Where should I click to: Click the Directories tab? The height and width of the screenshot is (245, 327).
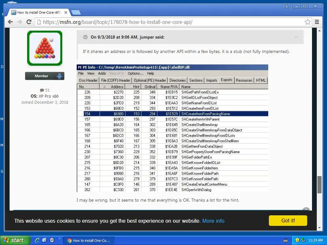(x=178, y=80)
